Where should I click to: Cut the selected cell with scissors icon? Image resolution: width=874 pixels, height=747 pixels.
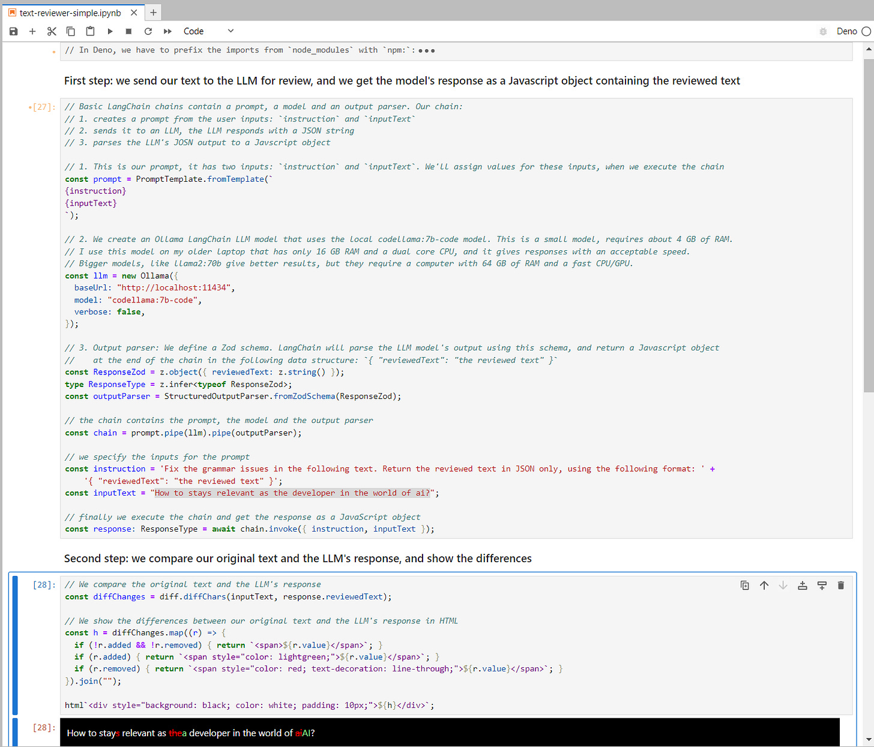click(x=52, y=31)
